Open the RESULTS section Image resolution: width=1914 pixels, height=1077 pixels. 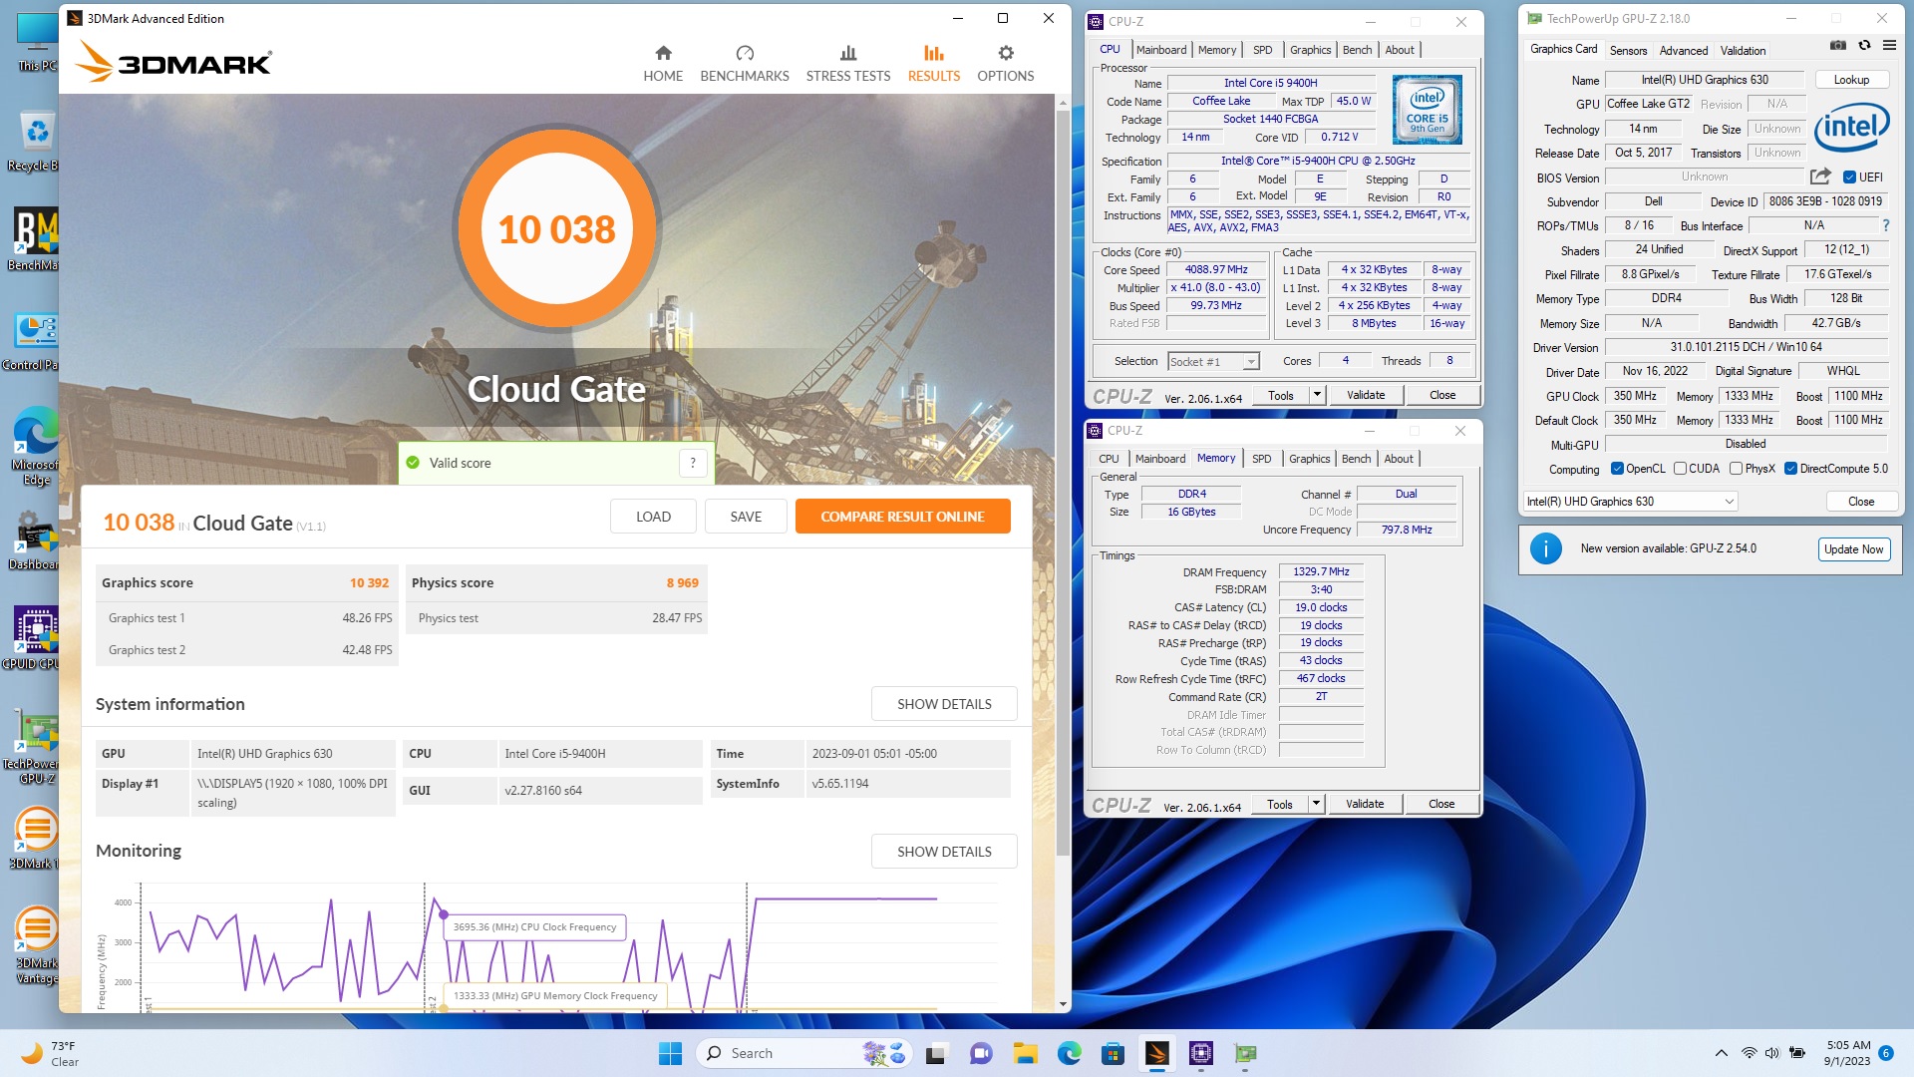click(x=934, y=63)
